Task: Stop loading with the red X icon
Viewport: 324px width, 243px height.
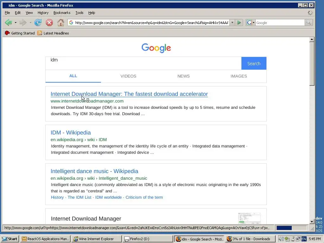Action: point(49,22)
